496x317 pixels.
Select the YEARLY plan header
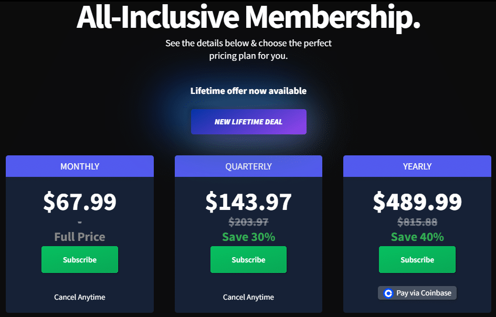tap(417, 166)
